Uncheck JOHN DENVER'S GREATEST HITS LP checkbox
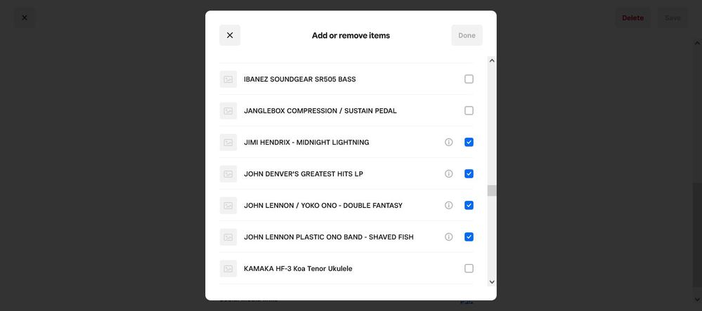This screenshot has width=702, height=311. (469, 173)
